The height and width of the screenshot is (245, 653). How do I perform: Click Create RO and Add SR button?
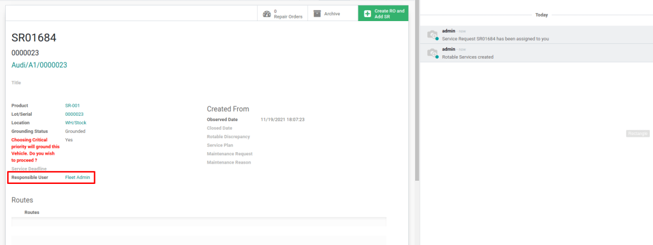(383, 14)
